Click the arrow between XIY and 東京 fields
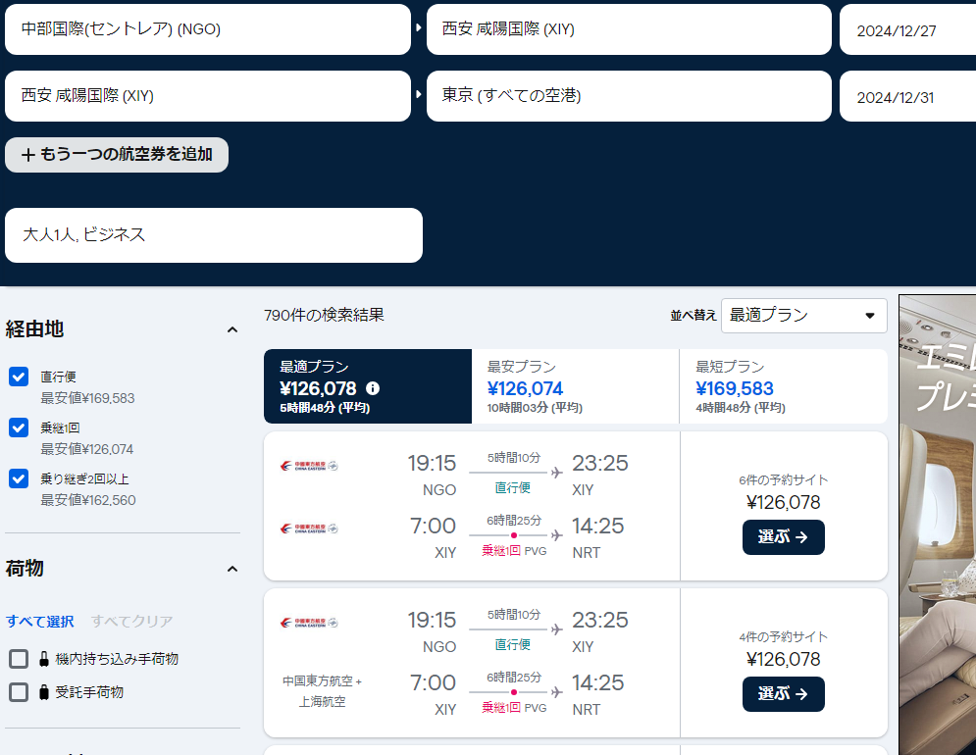The width and height of the screenshot is (976, 755). coord(419,96)
